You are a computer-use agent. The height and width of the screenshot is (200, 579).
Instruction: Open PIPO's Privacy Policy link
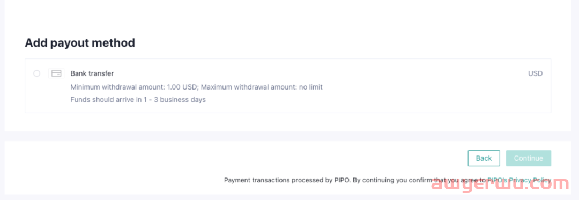(x=519, y=180)
